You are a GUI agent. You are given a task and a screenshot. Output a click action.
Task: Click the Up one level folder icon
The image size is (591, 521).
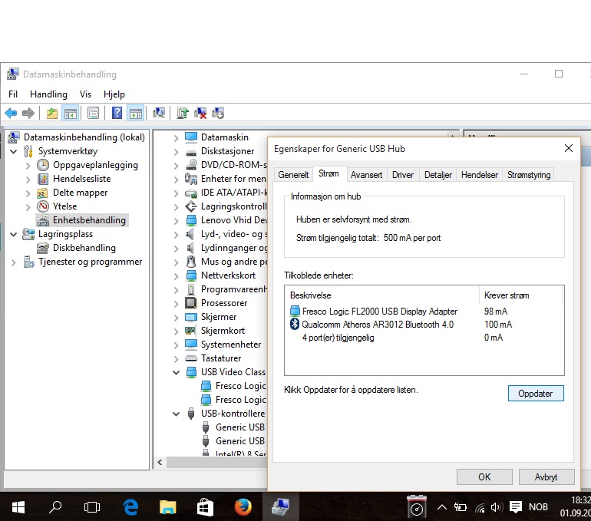pos(51,113)
